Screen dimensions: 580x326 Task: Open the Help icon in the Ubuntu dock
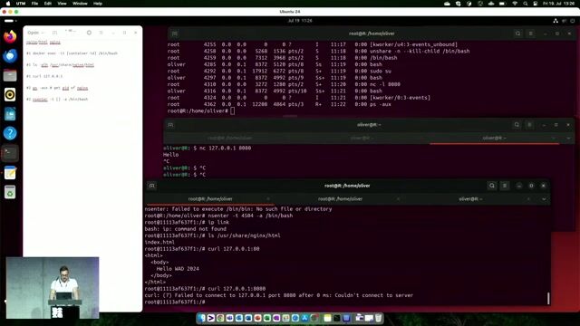pos(10,133)
